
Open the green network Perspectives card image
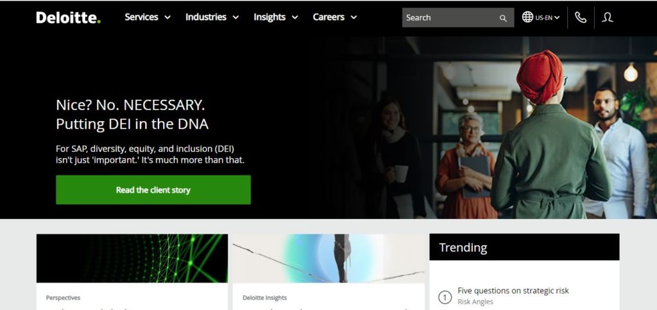[x=132, y=258]
